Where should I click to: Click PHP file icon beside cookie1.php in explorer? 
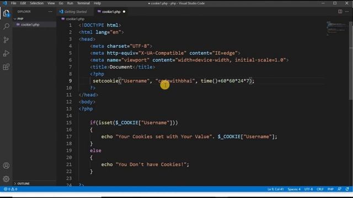click(18, 24)
